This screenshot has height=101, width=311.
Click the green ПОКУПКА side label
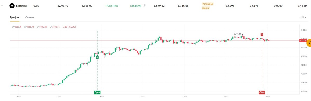(x=112, y=6)
